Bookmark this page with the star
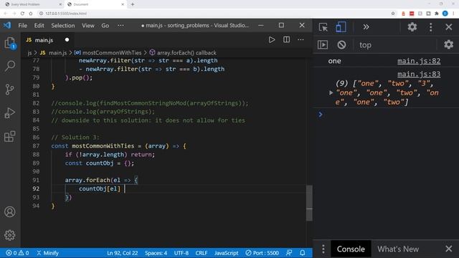Viewport: 459px width, 258px height. [393, 14]
